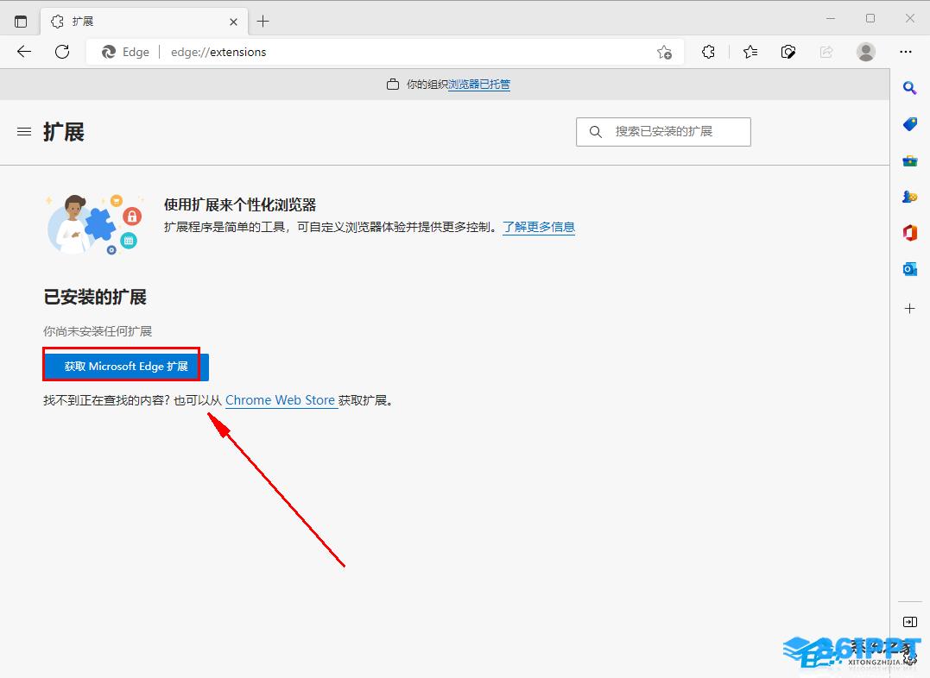Open the 浏览器已托管 managed browser link
The image size is (930, 678).
pos(478,85)
